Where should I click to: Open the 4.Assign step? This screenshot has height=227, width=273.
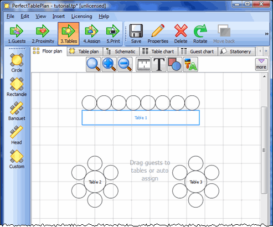(91, 34)
